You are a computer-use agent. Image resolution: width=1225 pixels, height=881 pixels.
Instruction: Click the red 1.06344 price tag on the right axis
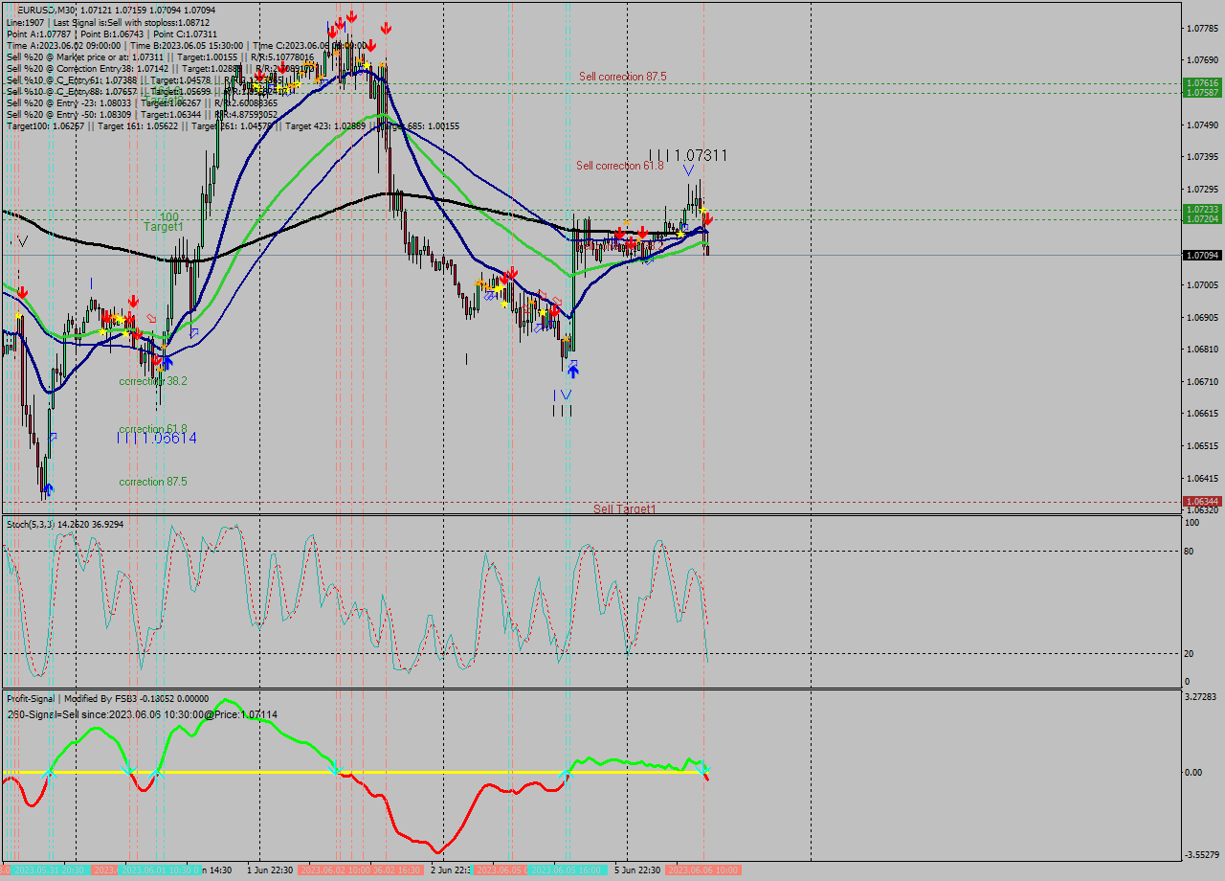[1203, 501]
